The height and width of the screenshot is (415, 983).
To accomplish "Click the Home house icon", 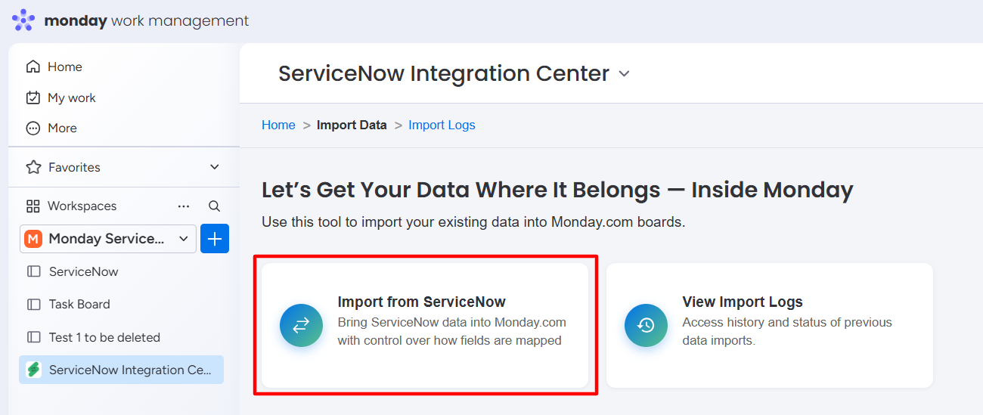I will pos(33,67).
